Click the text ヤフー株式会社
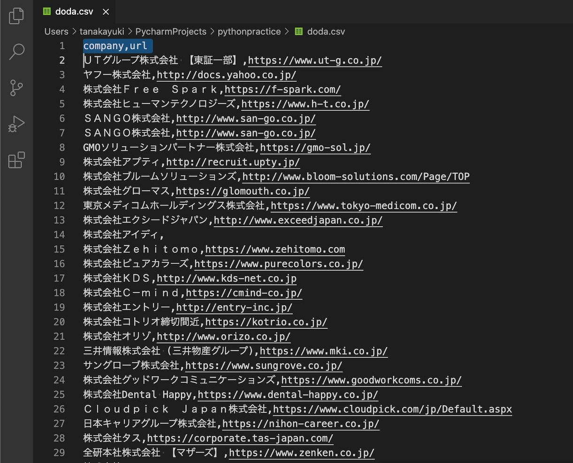 point(117,75)
